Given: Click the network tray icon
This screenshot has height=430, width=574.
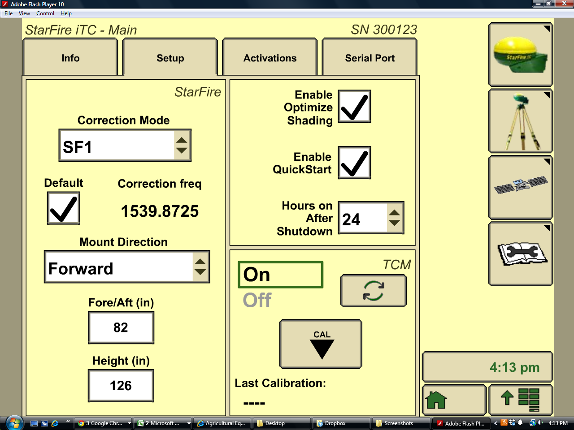Looking at the screenshot, I should pos(532,422).
